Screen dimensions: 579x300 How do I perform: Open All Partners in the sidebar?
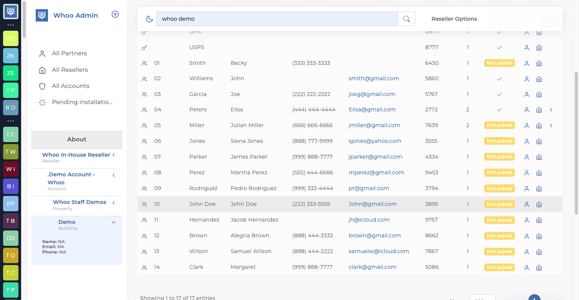click(69, 53)
